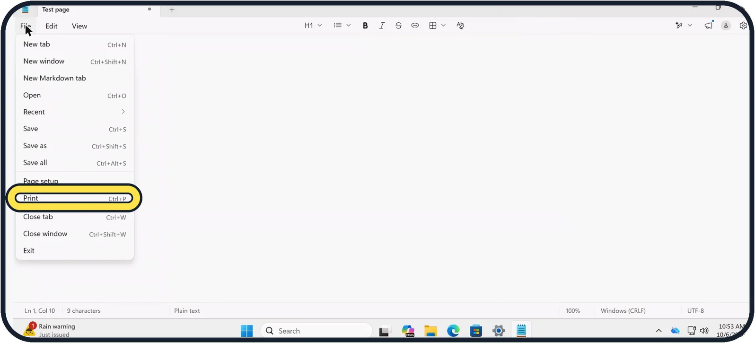This screenshot has height=343, width=755.
Task: Click Windows (CRLF) line ending indicator
Action: (623, 311)
